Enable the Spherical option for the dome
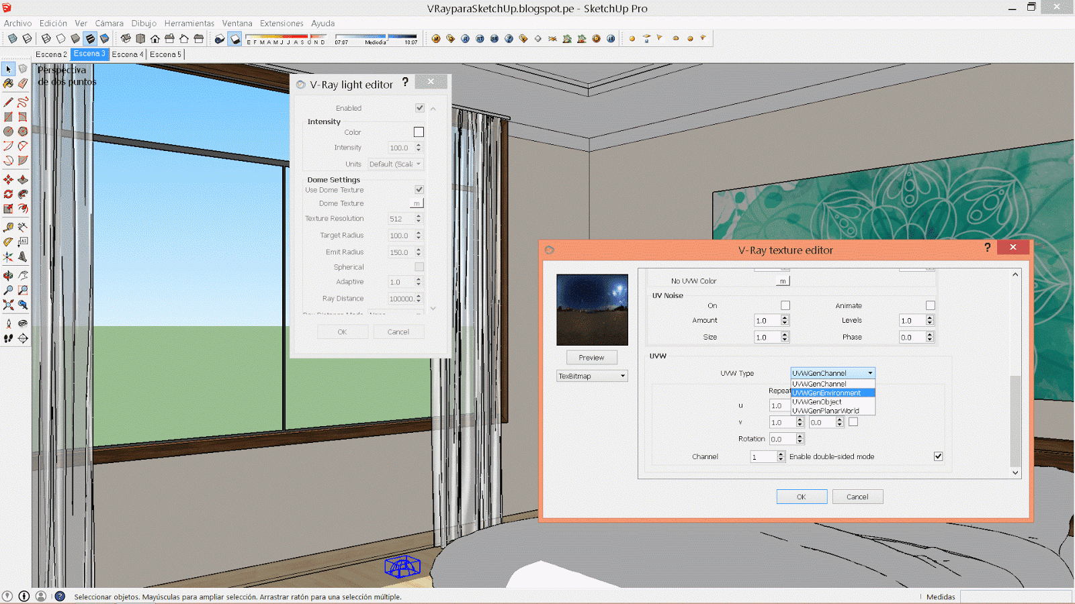Image resolution: width=1075 pixels, height=604 pixels. (419, 266)
